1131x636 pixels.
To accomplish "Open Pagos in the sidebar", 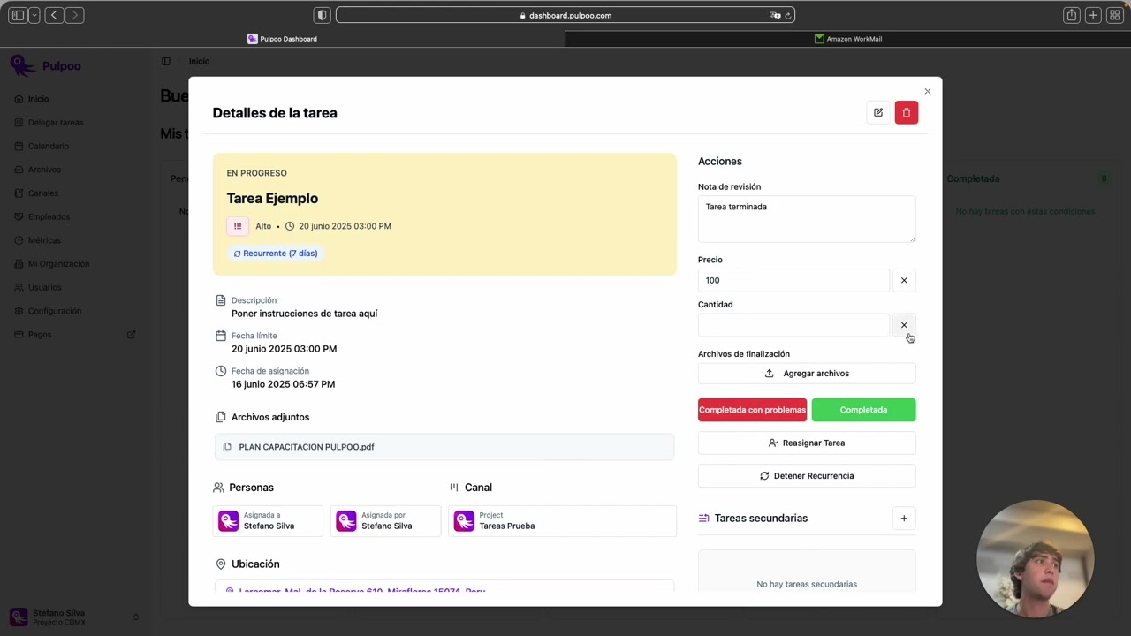I will coord(40,335).
